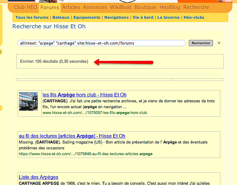
Task: Open the Héo-clubs link
Action: point(194,18)
